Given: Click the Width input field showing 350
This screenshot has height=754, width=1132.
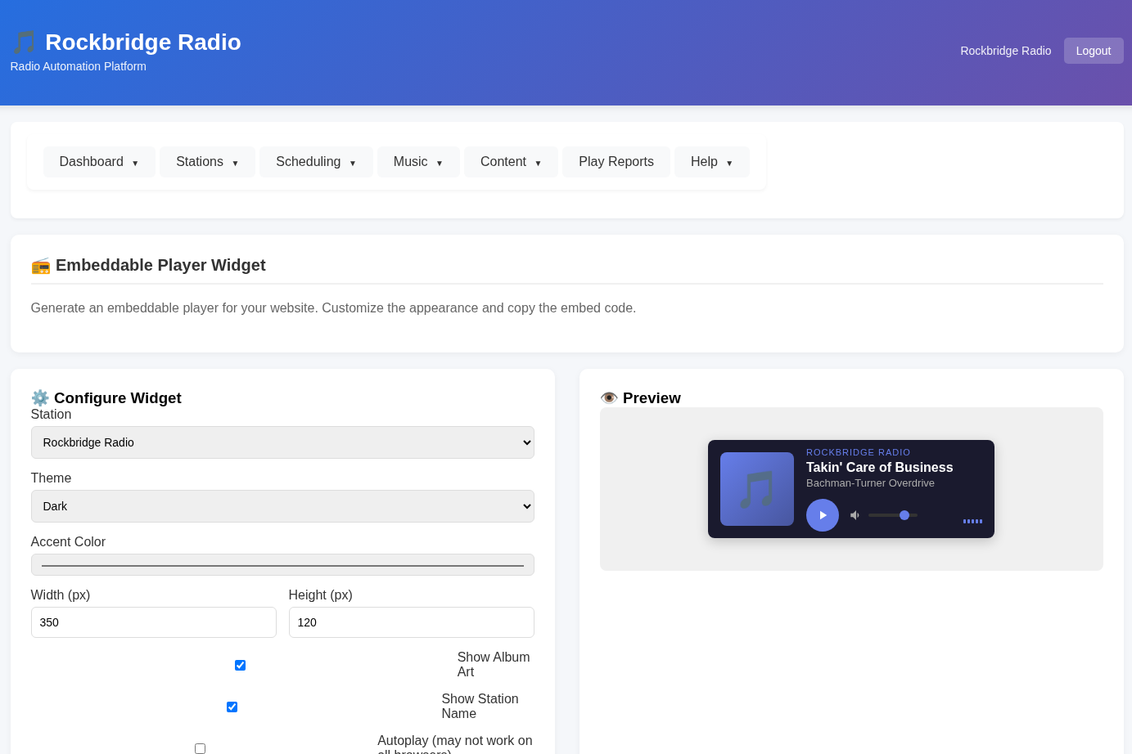Looking at the screenshot, I should [x=153, y=622].
